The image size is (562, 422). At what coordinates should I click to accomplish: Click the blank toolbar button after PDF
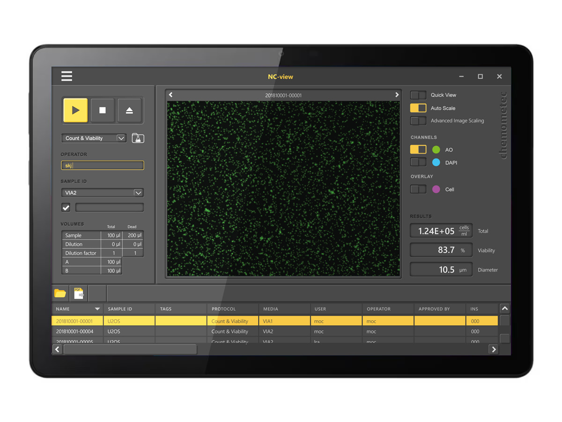pos(97,294)
